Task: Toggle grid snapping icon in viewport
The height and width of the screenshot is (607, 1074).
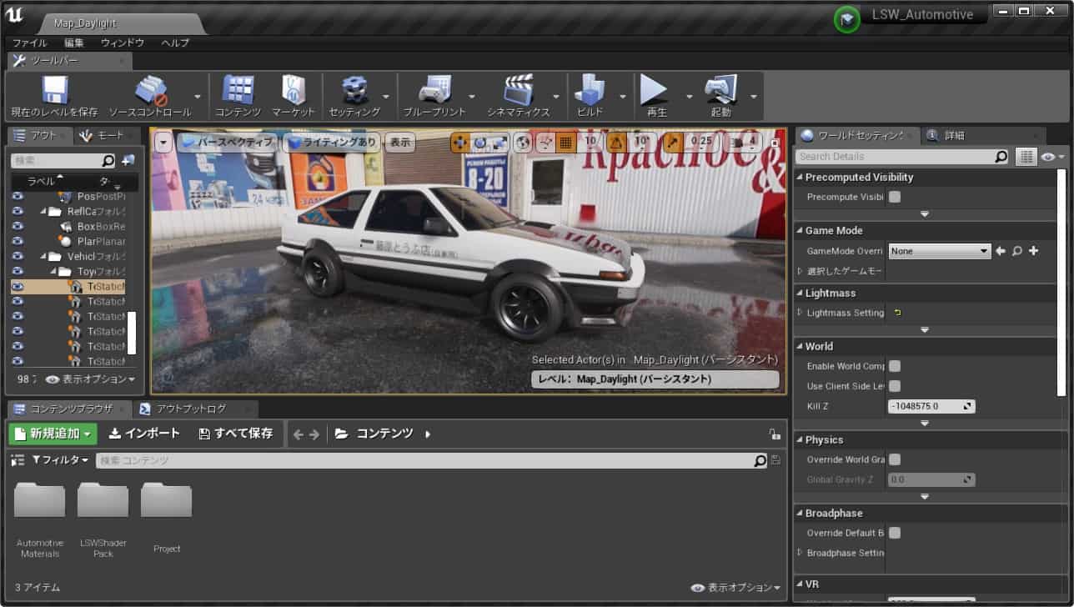Action: pyautogui.click(x=566, y=143)
